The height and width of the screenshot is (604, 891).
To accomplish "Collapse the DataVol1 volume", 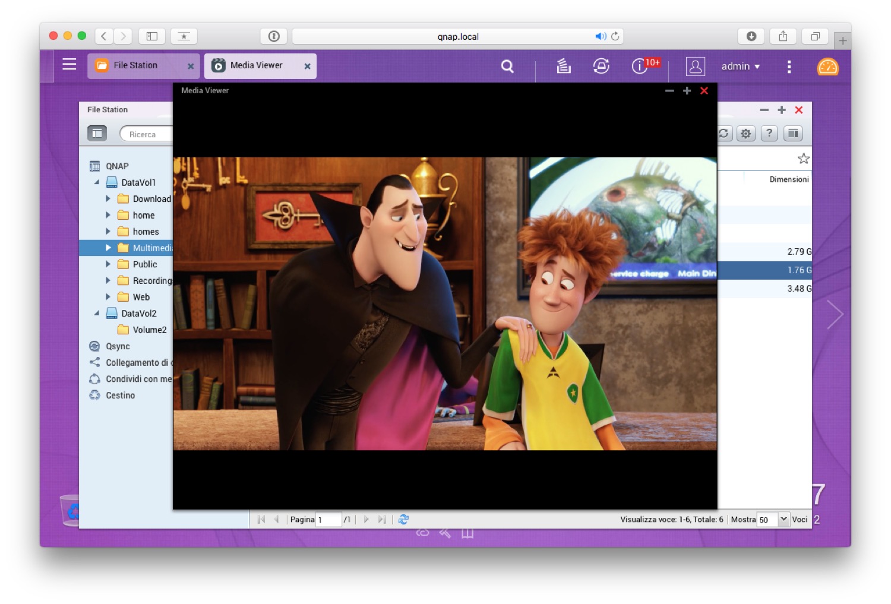I will [96, 182].
